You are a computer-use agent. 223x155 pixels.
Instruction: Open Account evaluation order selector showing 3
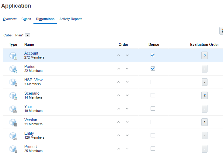coord(204,55)
